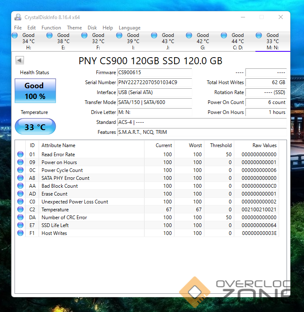Click the Rotation Rate value ---- (SSD)

coord(266,92)
